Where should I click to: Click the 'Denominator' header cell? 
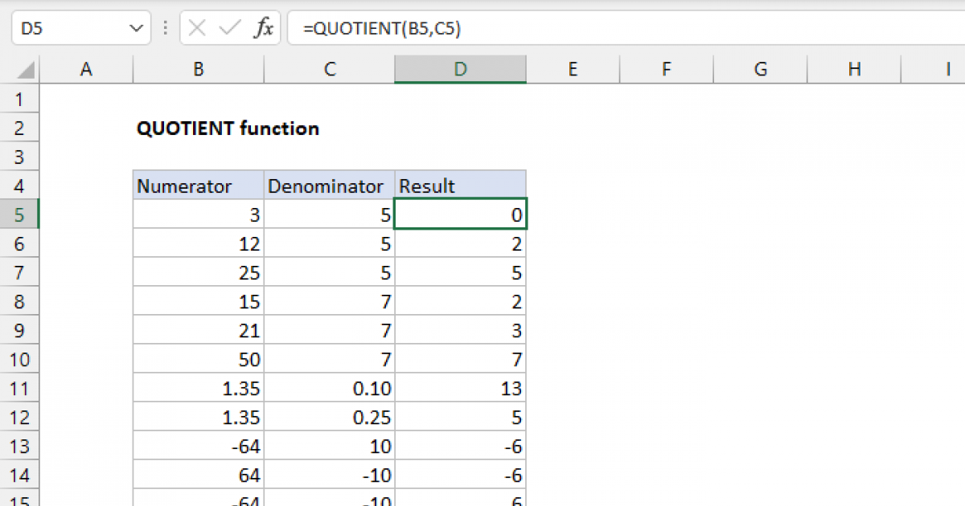click(329, 186)
